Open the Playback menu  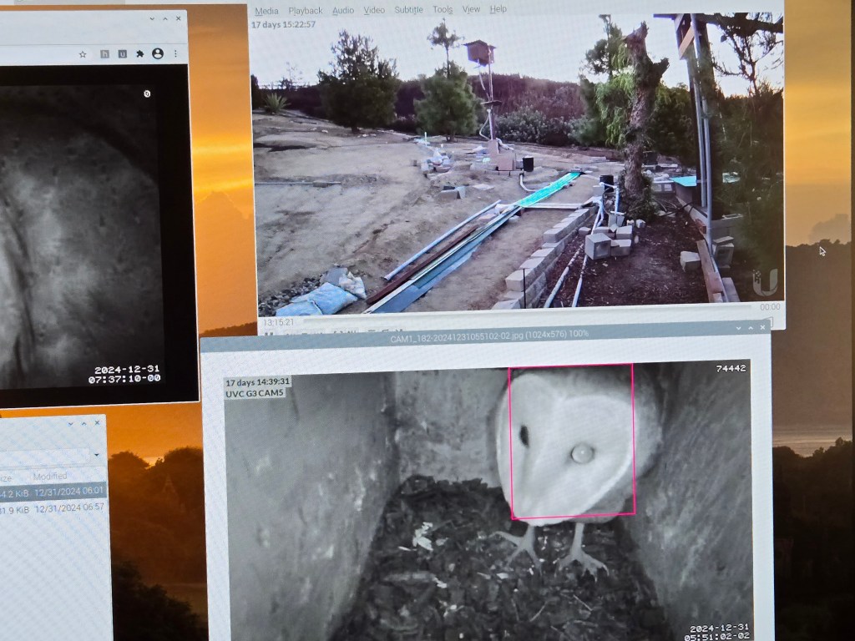(305, 11)
